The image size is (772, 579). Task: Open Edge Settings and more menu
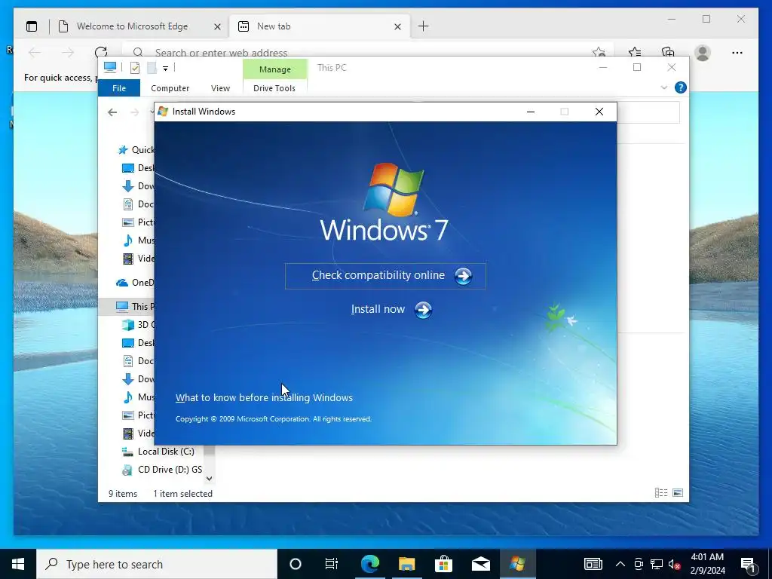[x=737, y=53]
